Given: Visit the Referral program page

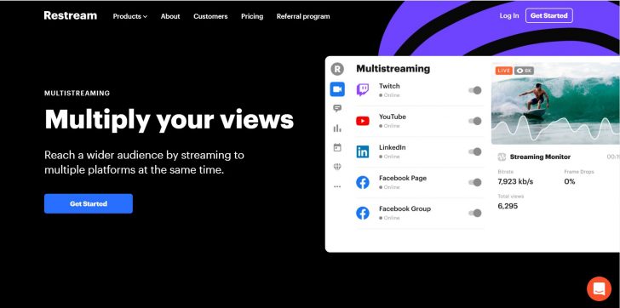Looking at the screenshot, I should coord(303,16).
